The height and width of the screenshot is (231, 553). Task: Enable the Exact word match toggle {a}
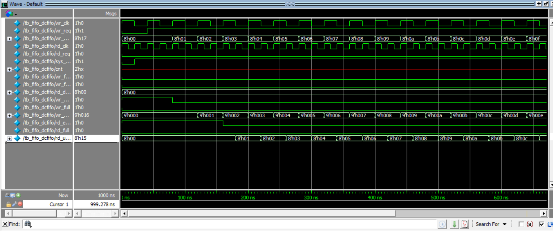(x=530, y=224)
